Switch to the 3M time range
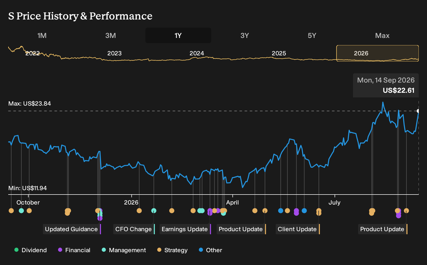This screenshot has width=427, height=265. pyautogui.click(x=110, y=35)
